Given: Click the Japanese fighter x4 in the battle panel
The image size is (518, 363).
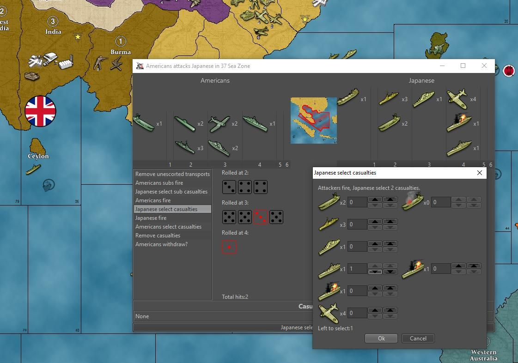Looking at the screenshot, I should click(457, 99).
